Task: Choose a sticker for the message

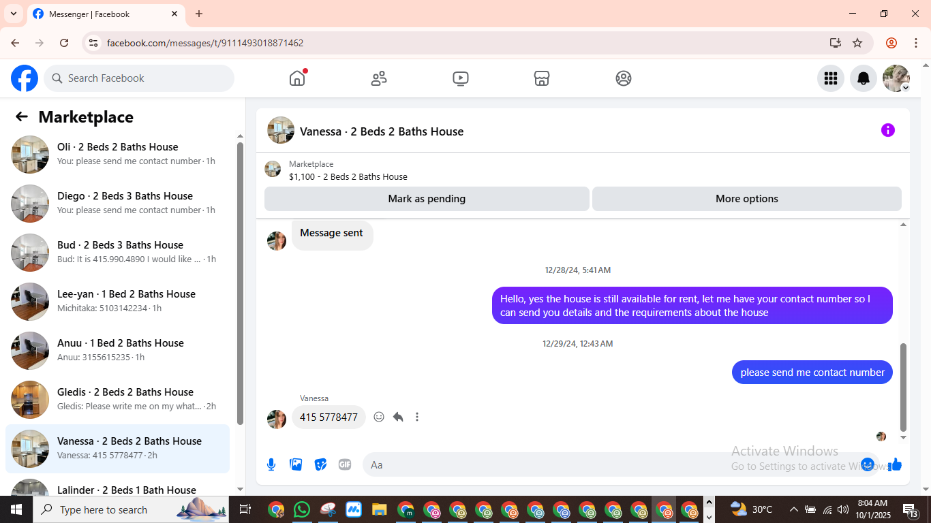Action: [x=320, y=464]
